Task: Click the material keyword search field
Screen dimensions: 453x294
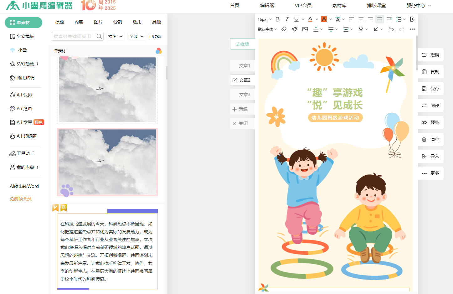Action: (x=74, y=36)
